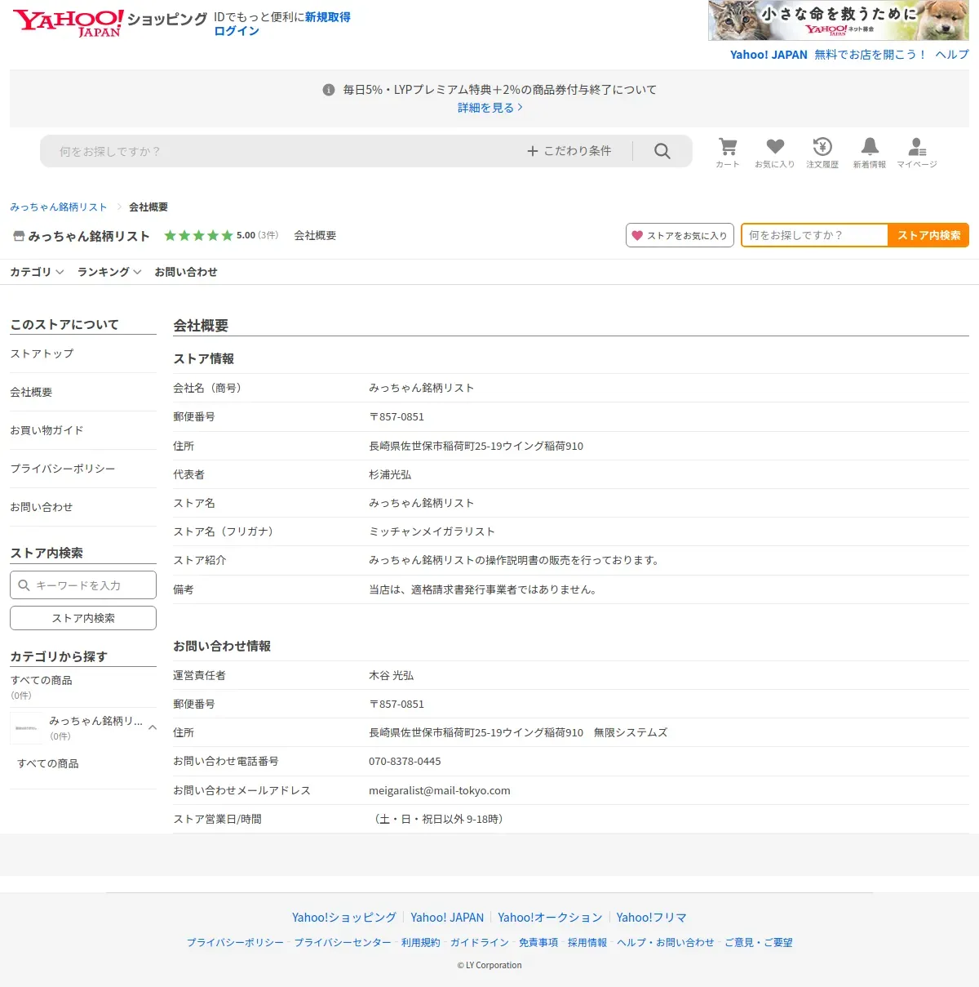Image resolution: width=979 pixels, height=987 pixels.
Task: Open footer ヘルプ・お問い合わせ link
Action: coord(666,942)
